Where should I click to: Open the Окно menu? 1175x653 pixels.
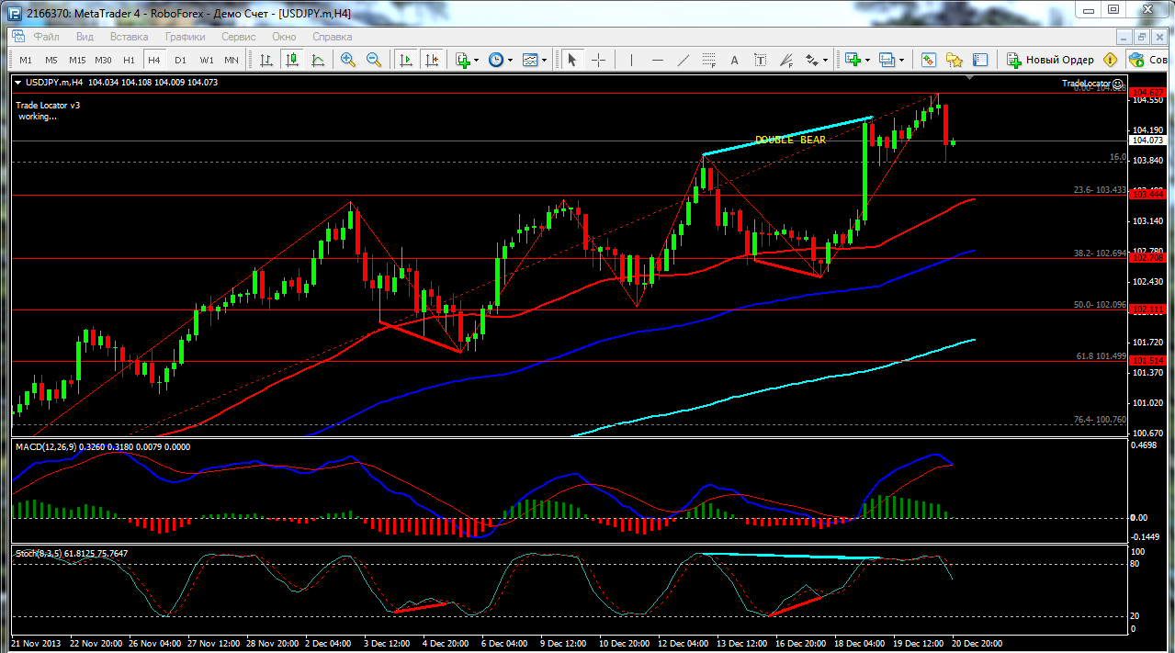tap(284, 37)
